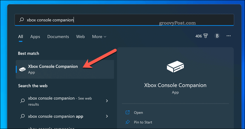Switch to the All tab

[21, 37]
